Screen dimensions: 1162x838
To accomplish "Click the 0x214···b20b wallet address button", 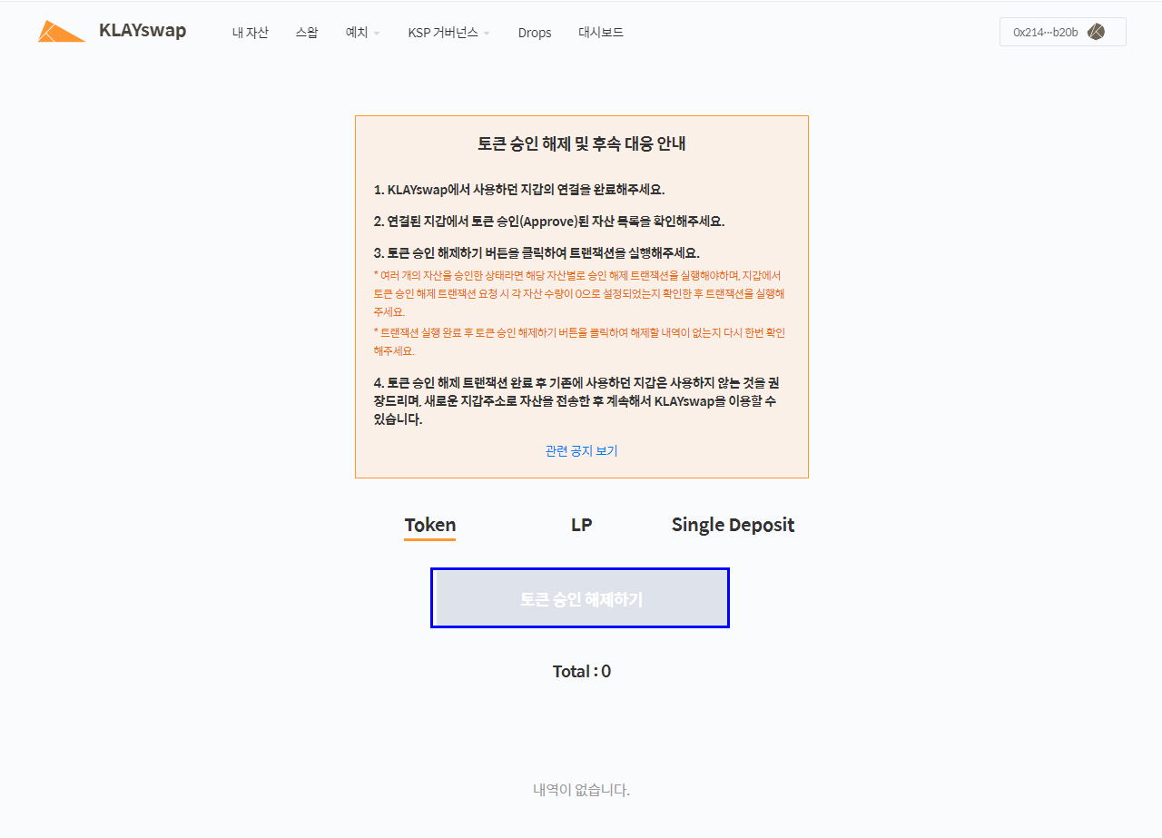I will [1062, 32].
